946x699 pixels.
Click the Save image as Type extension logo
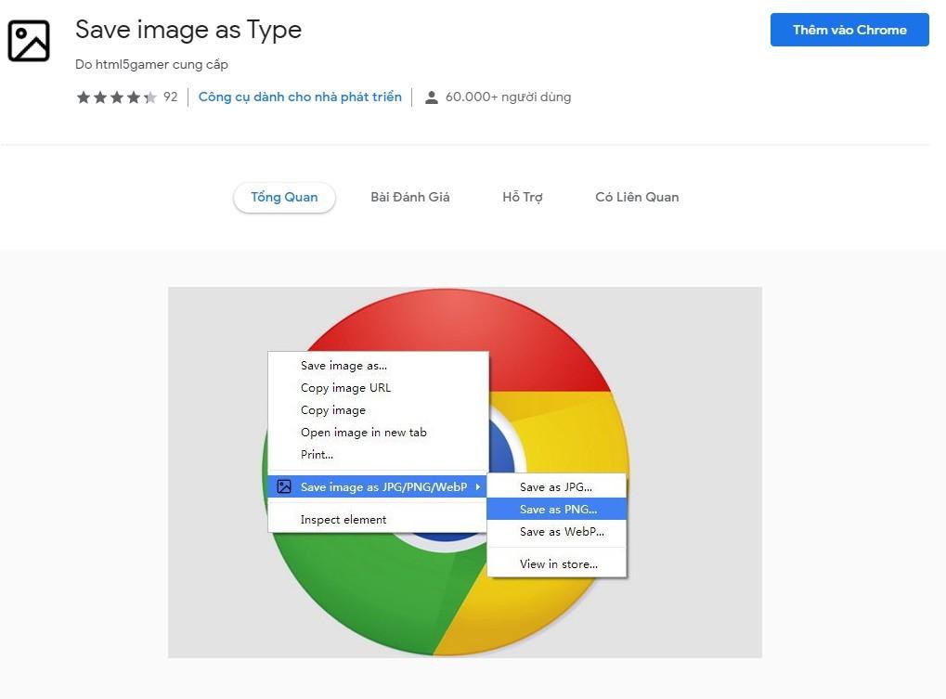[29, 41]
